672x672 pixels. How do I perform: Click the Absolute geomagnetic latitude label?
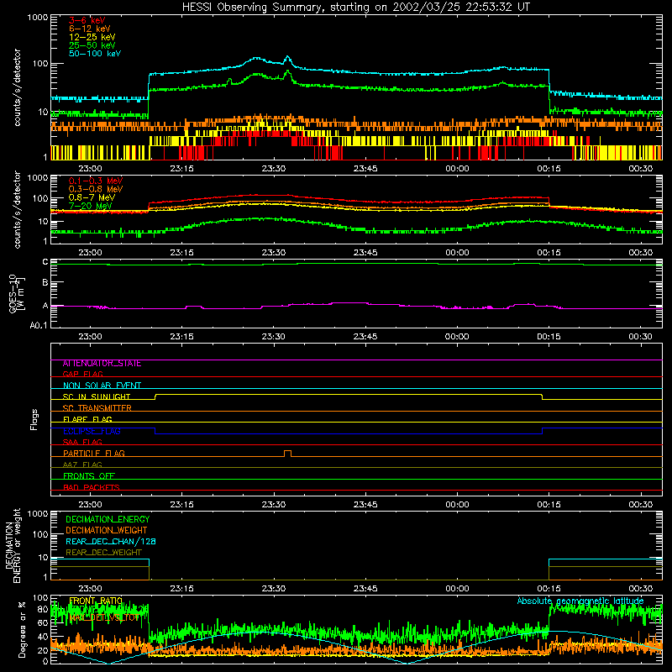click(x=580, y=601)
